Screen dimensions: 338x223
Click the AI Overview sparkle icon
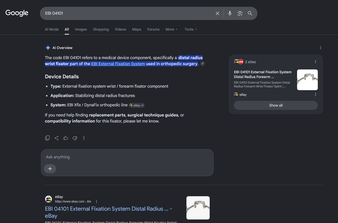coord(48,48)
